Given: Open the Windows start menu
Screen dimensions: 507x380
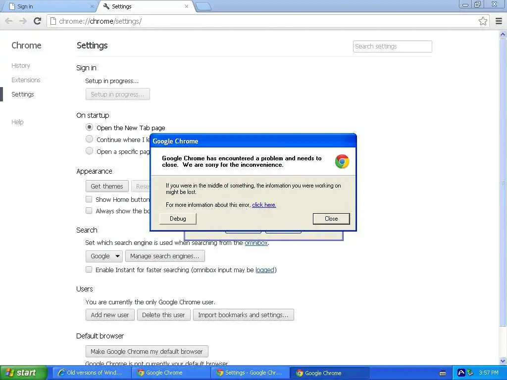Looking at the screenshot, I should coord(23,373).
